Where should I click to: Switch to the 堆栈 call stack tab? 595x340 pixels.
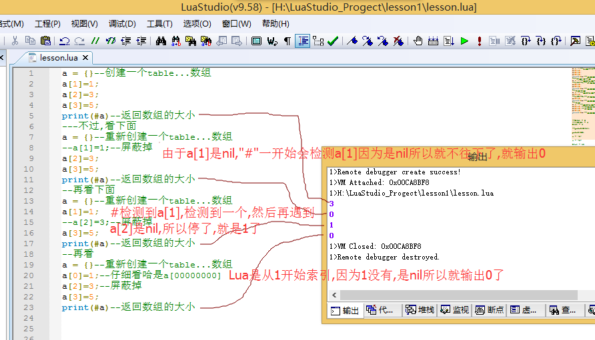(x=420, y=310)
